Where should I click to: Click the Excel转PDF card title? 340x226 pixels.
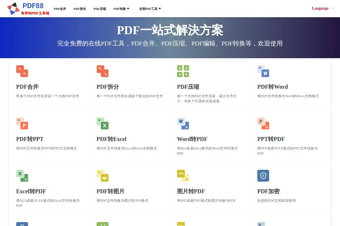(x=31, y=191)
